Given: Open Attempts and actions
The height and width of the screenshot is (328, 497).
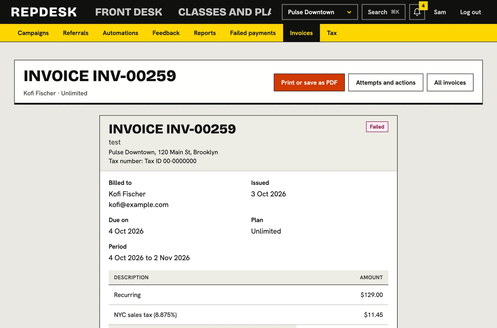Looking at the screenshot, I should [386, 82].
